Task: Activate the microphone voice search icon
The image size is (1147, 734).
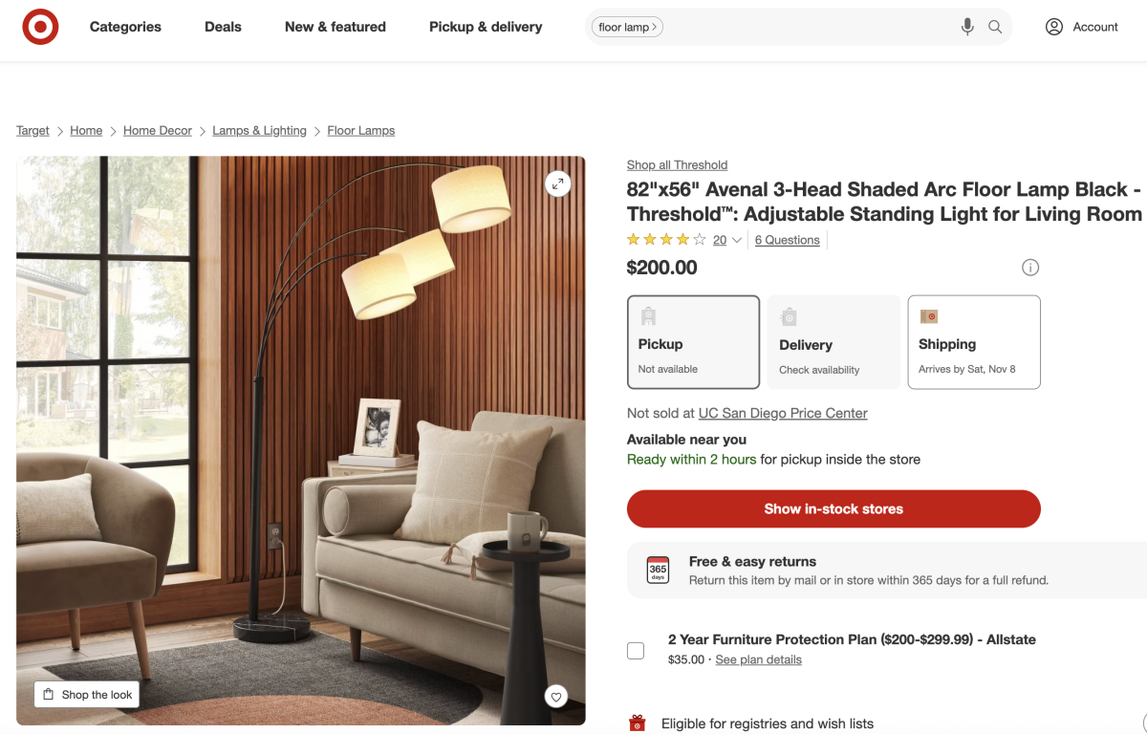Action: (x=967, y=27)
